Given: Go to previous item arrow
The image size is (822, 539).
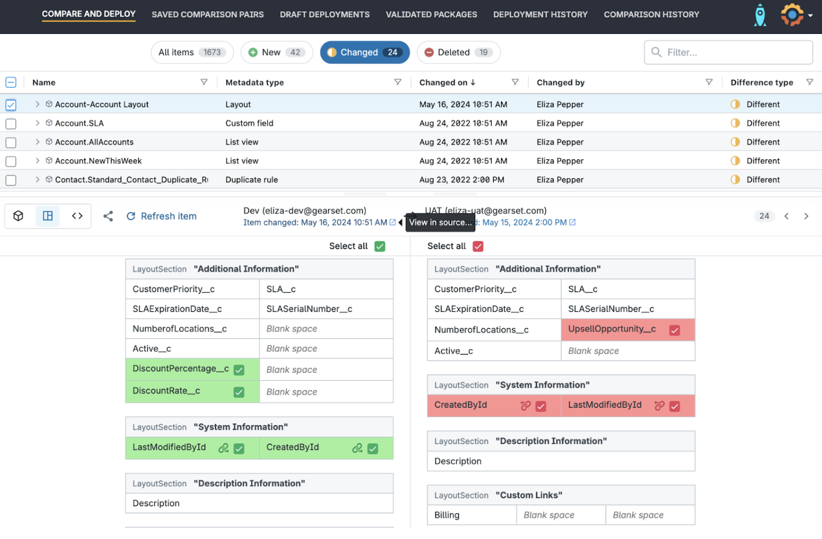Looking at the screenshot, I should pyautogui.click(x=786, y=216).
